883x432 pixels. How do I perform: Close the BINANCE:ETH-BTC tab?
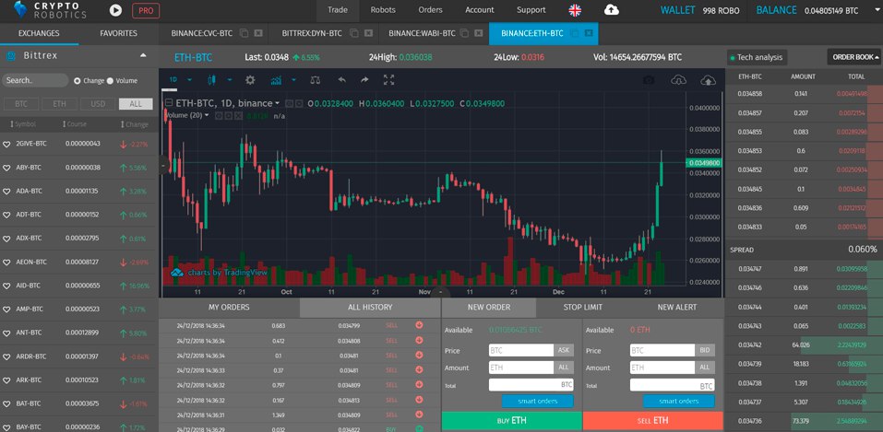click(x=589, y=33)
